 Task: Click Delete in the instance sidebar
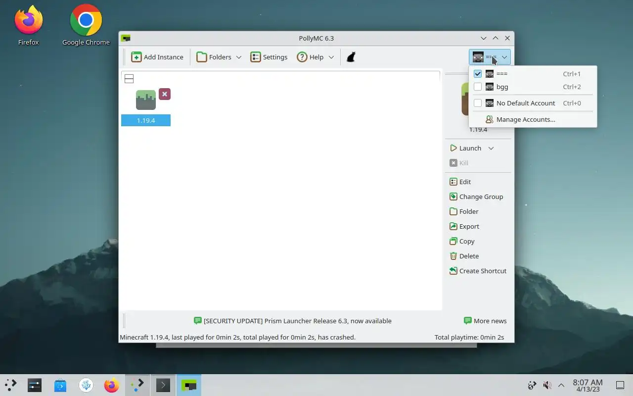(x=464, y=256)
